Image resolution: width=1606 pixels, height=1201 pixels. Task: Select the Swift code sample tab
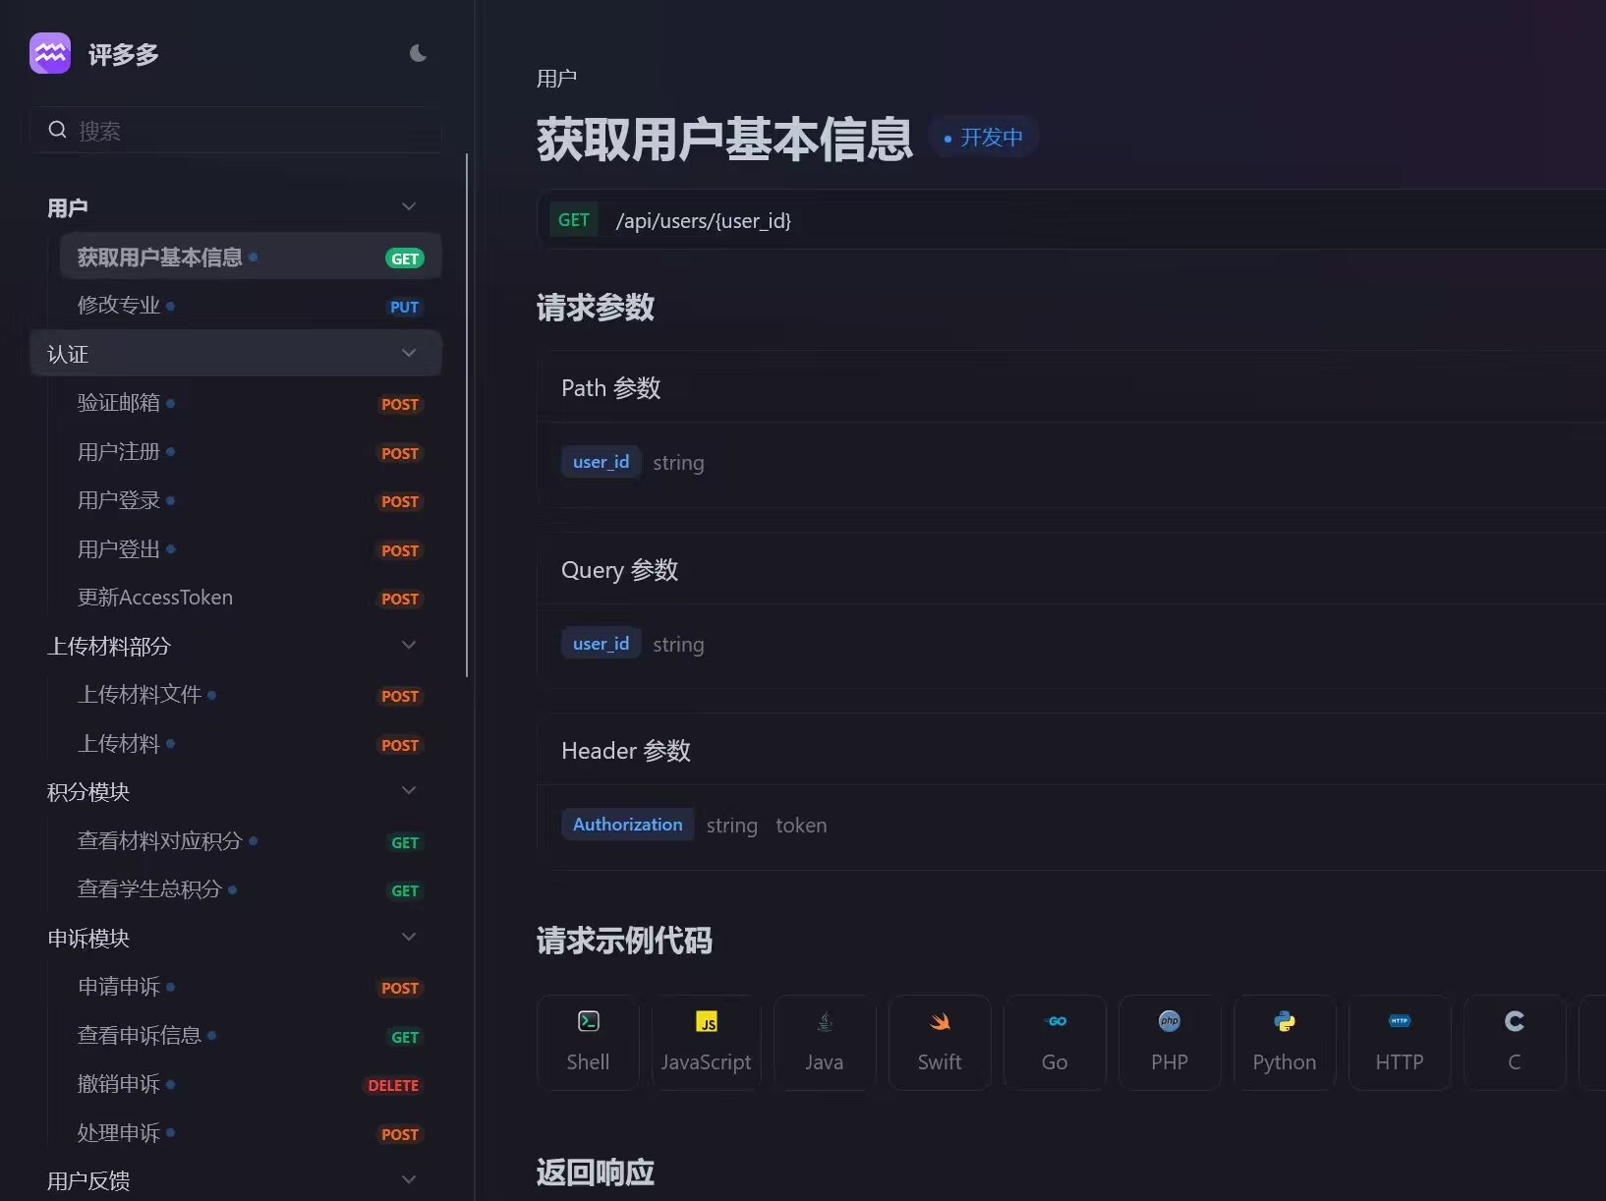click(940, 1042)
